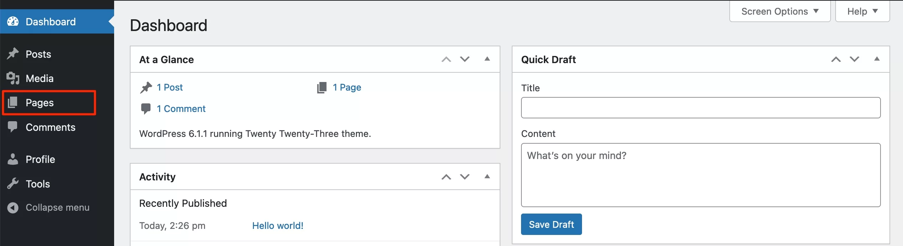
Task: Click the Posts pushpin icon in sidebar
Action: (13, 54)
